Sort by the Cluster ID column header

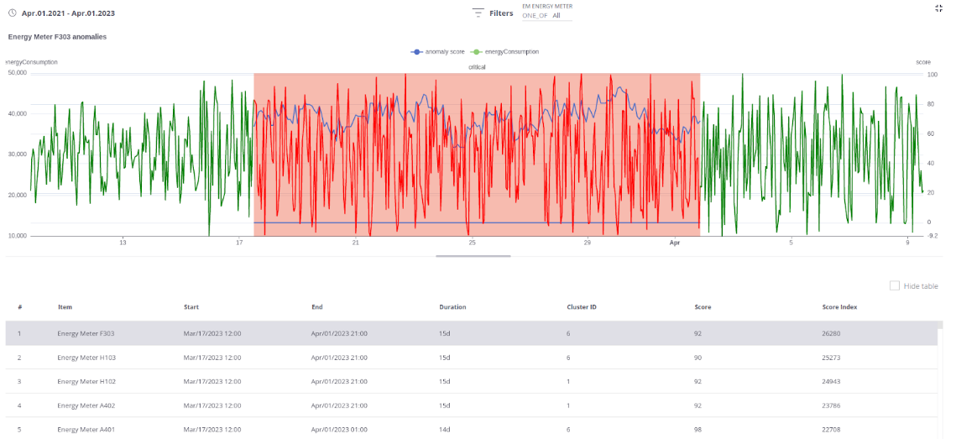(582, 307)
